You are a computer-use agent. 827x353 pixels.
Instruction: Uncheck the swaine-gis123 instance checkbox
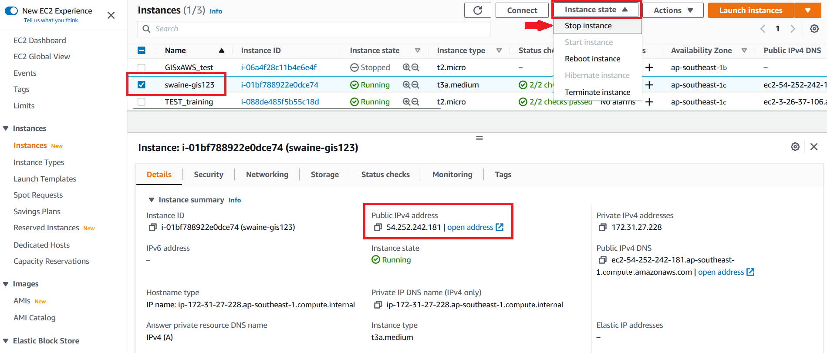pos(142,85)
